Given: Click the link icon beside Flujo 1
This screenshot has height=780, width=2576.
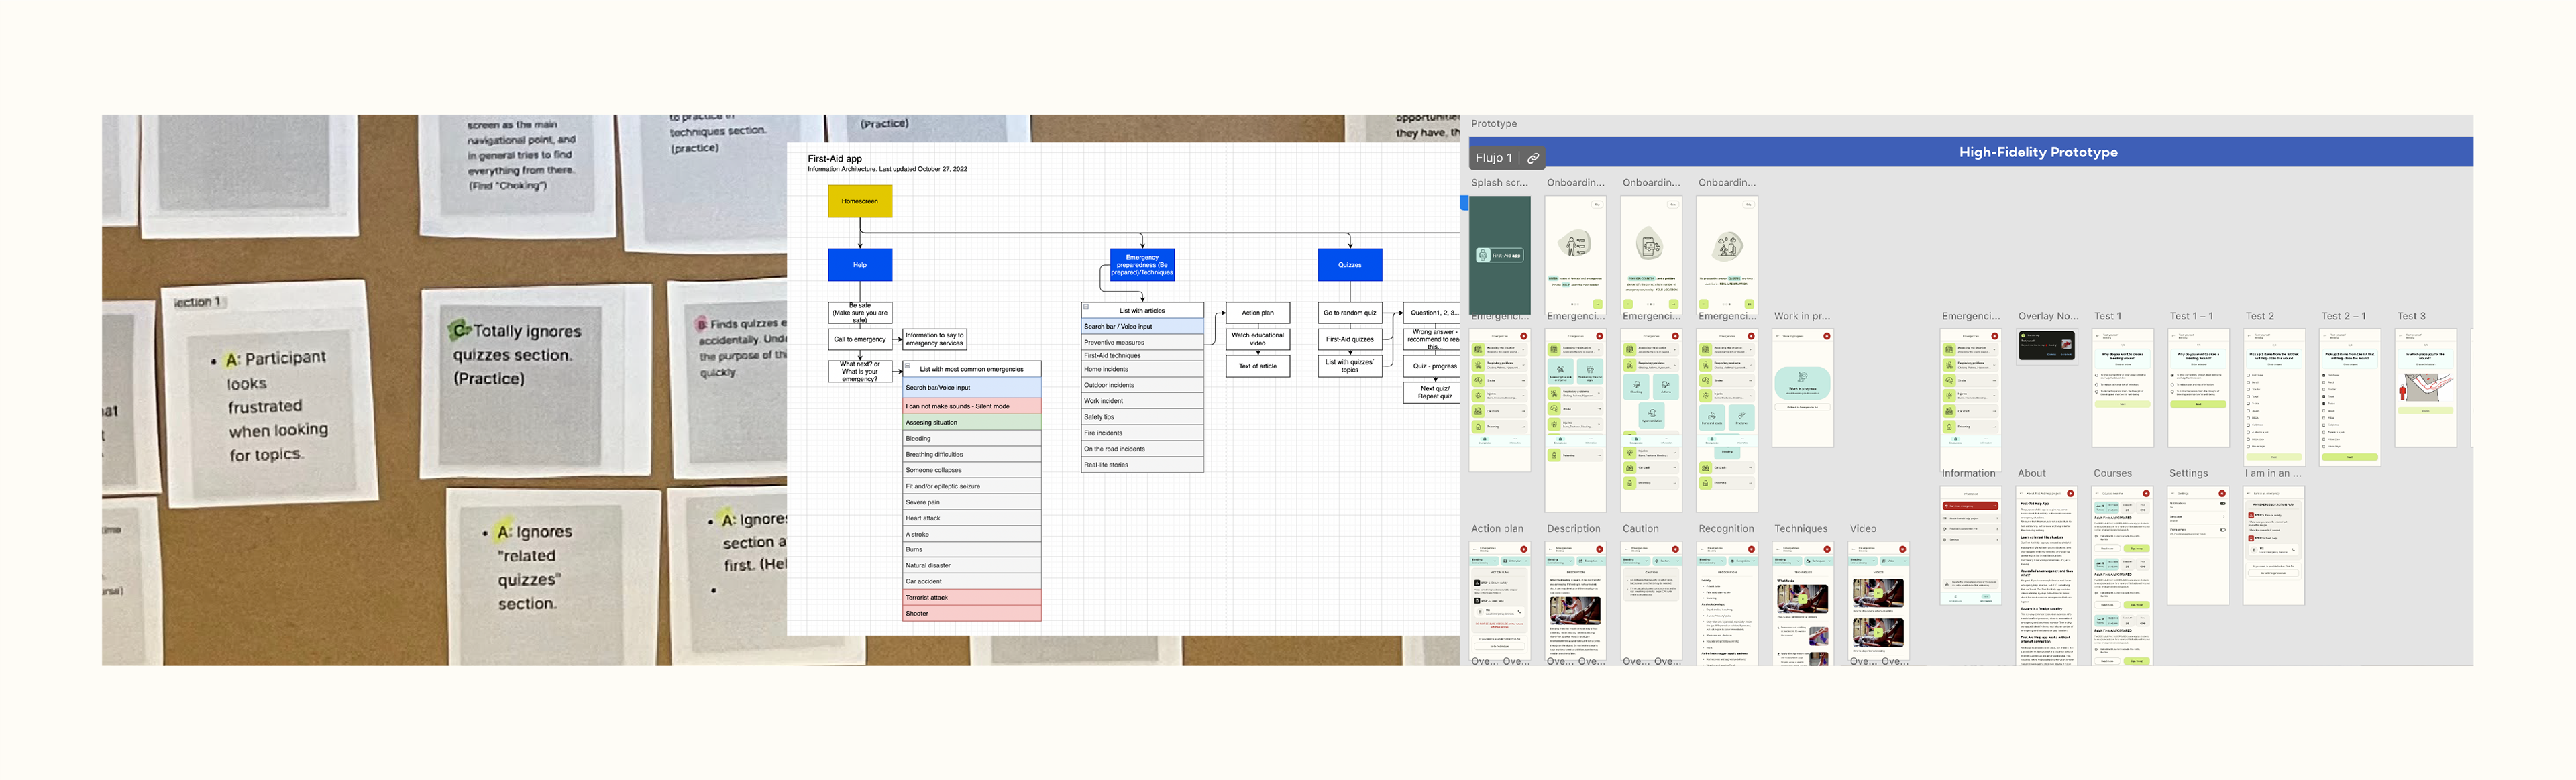Looking at the screenshot, I should [1533, 158].
